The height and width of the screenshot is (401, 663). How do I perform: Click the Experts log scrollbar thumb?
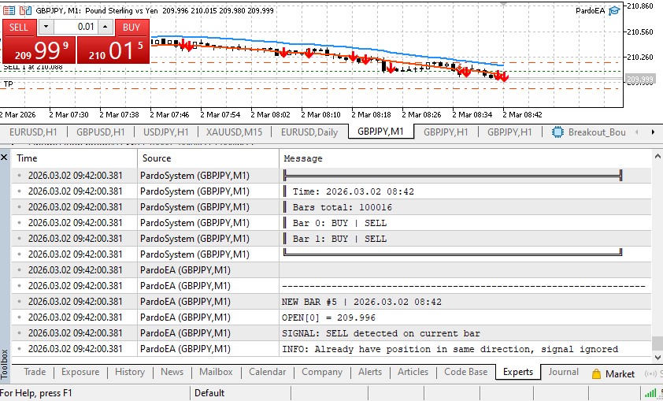point(657,343)
